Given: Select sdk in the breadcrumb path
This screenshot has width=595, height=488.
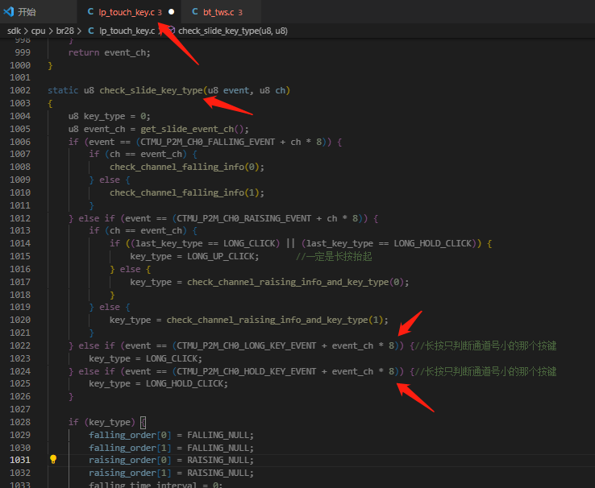Looking at the screenshot, I should click(14, 31).
